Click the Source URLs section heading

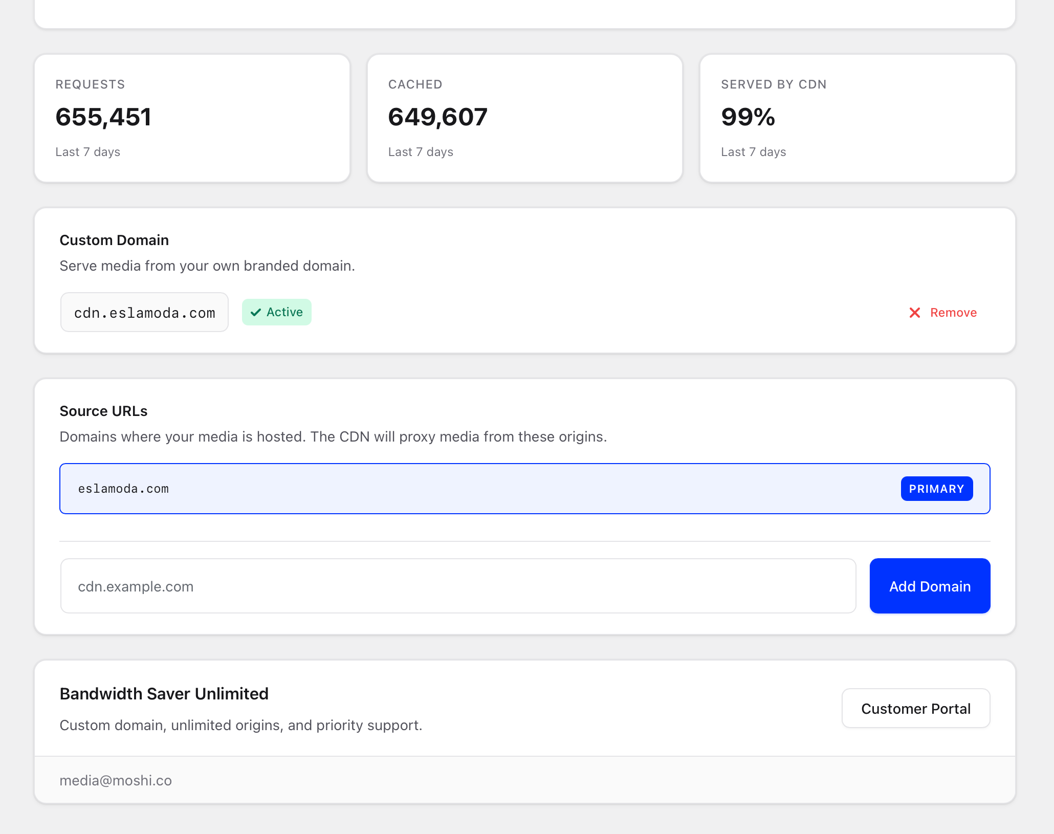point(103,411)
